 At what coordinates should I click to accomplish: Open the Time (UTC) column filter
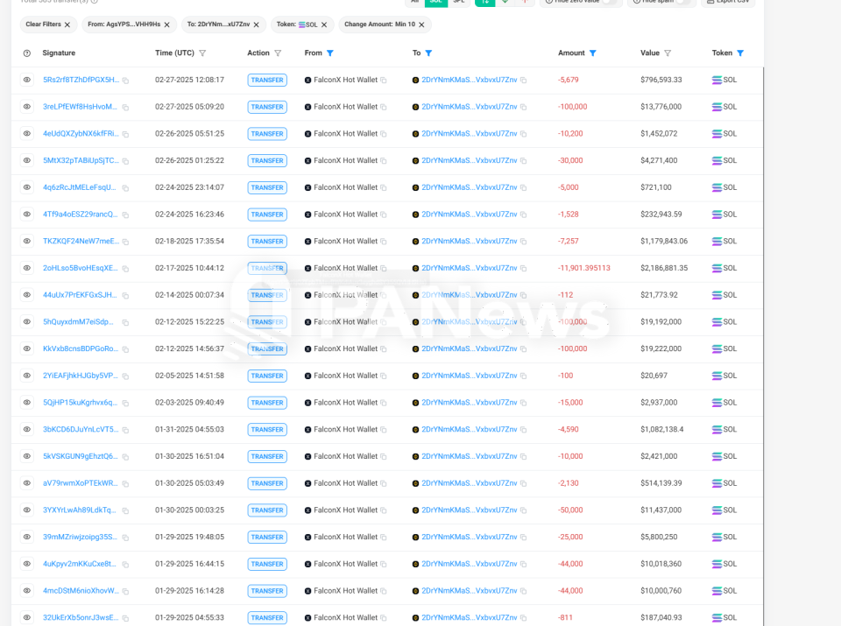[x=202, y=53]
